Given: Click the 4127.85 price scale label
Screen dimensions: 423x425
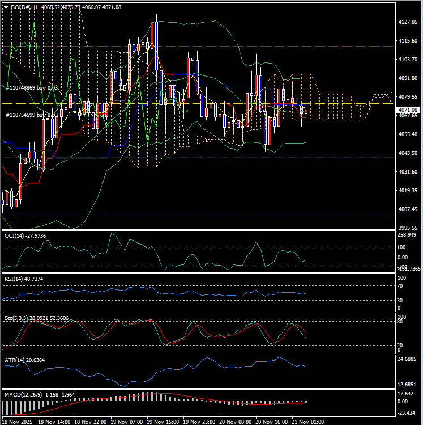Looking at the screenshot, I should (x=408, y=22).
